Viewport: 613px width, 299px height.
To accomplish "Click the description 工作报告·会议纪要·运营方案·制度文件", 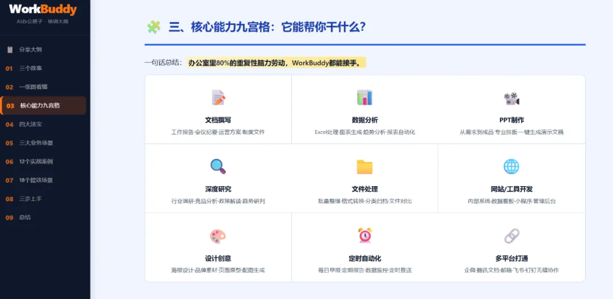I will pos(218,132).
